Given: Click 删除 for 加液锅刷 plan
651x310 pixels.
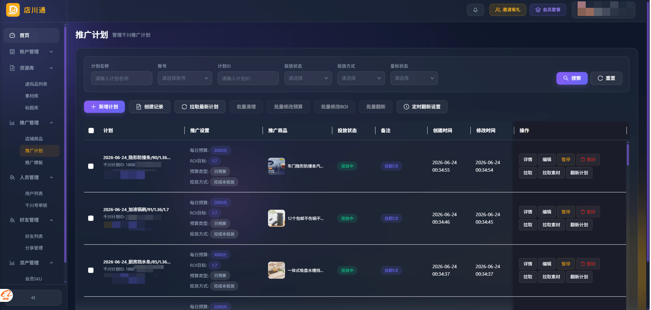Looking at the screenshot, I should (588, 212).
